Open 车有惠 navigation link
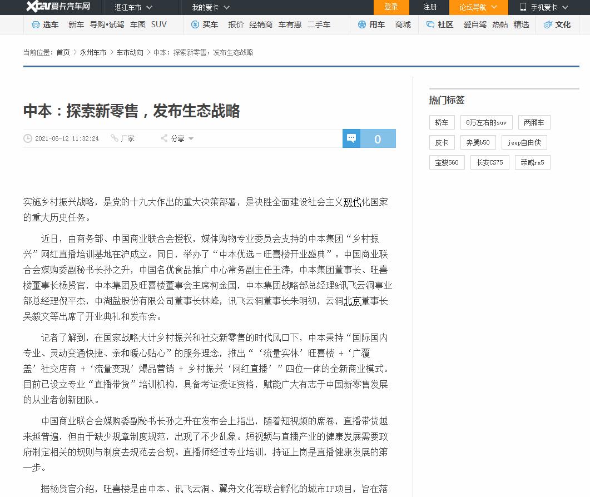 [290, 24]
